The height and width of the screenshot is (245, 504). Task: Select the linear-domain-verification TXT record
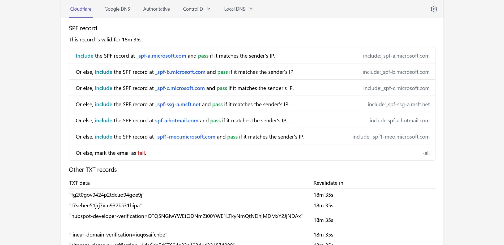[x=118, y=235]
